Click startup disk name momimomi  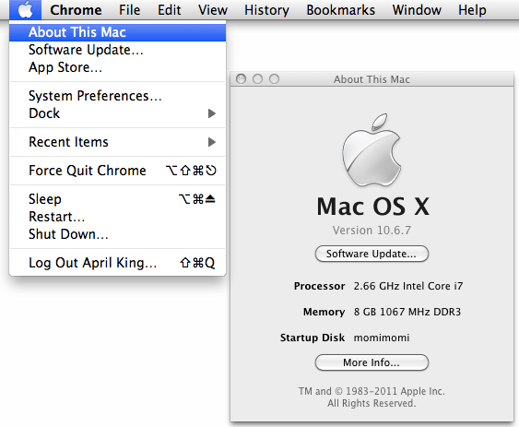[x=382, y=338]
